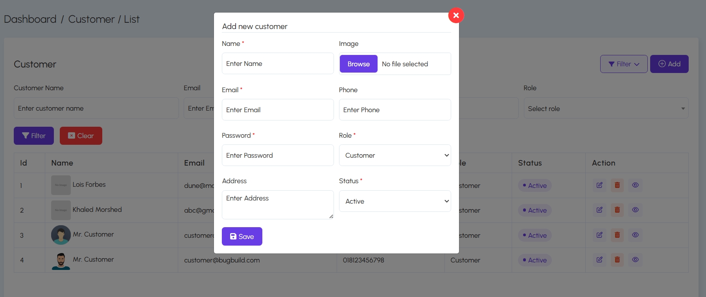Open the Role dropdown showing Customer
The width and height of the screenshot is (706, 297).
pos(395,155)
